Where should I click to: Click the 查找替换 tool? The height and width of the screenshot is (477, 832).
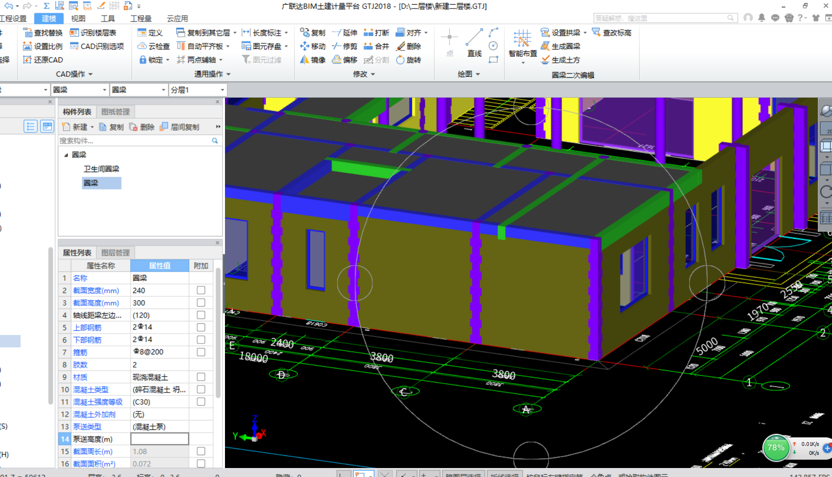42,33
